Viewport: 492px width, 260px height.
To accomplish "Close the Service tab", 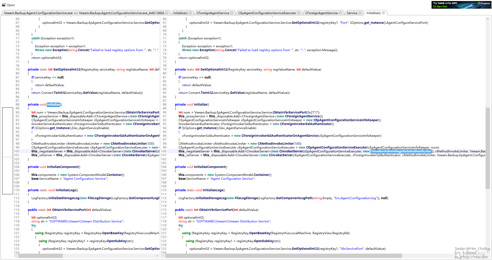I will [x=360, y=13].
